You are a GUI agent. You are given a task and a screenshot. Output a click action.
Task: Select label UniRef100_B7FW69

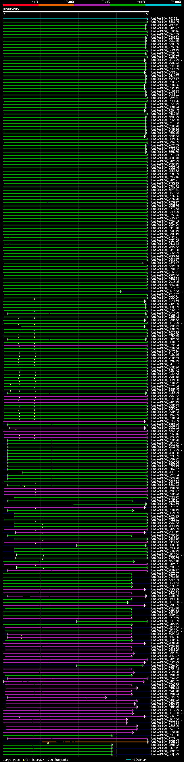point(165,422)
